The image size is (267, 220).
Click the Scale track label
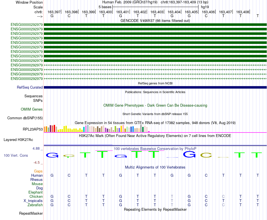(38, 7)
